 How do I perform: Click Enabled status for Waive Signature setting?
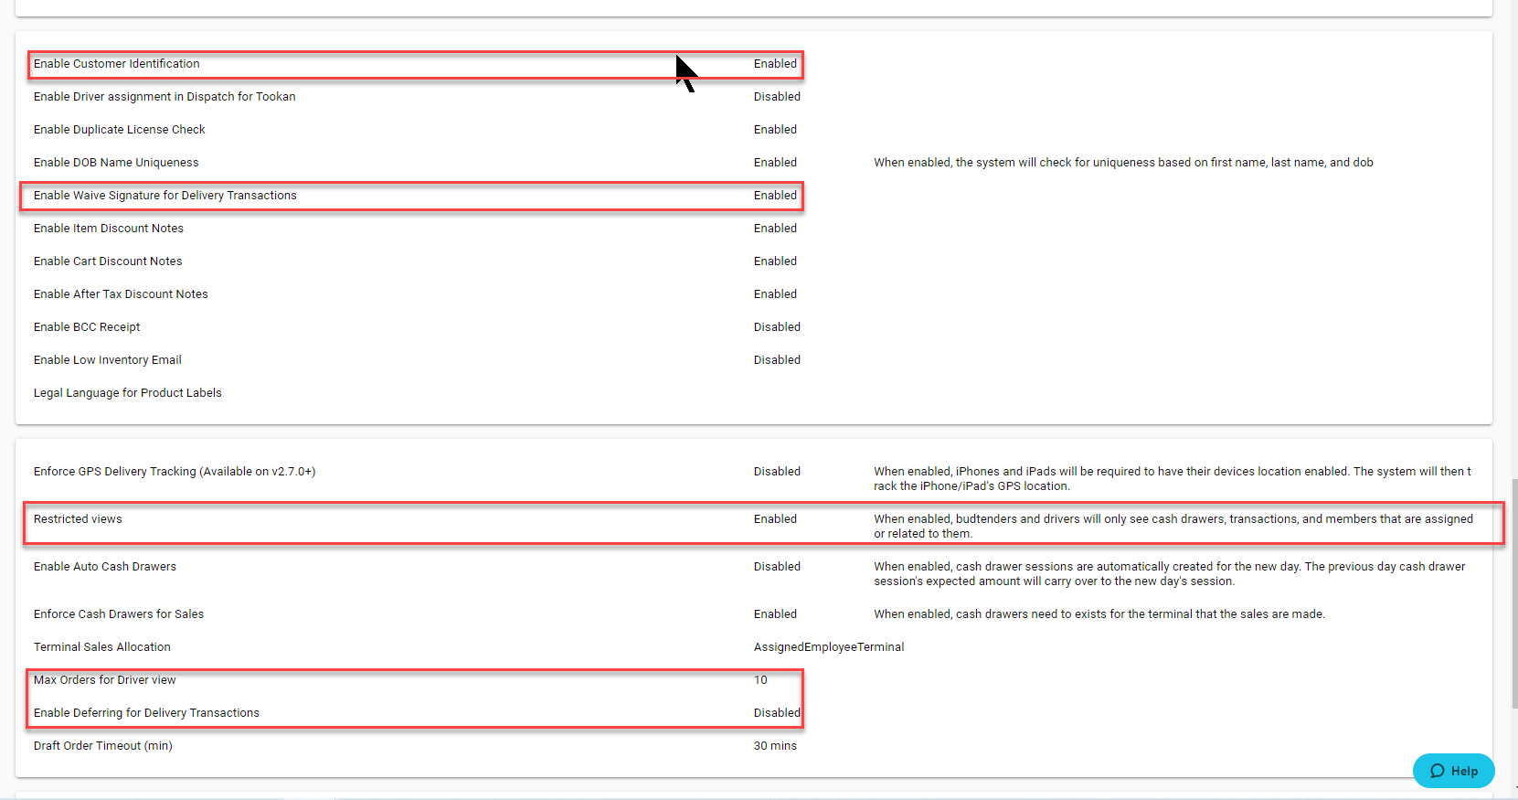pos(775,196)
